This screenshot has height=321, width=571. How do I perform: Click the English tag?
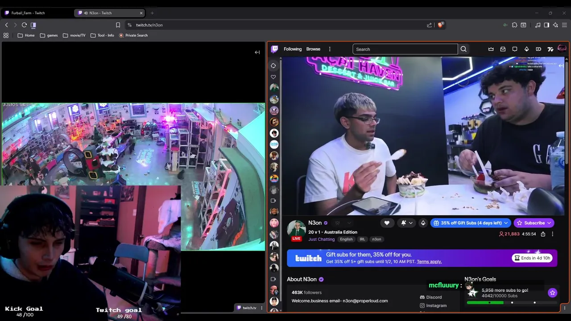tap(346, 239)
